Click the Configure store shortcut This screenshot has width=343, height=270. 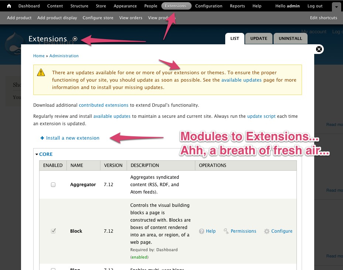[98, 18]
